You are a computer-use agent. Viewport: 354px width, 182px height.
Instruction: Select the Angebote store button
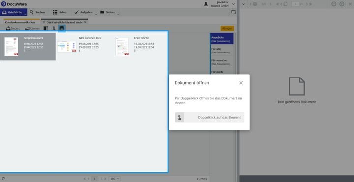(x=222, y=39)
